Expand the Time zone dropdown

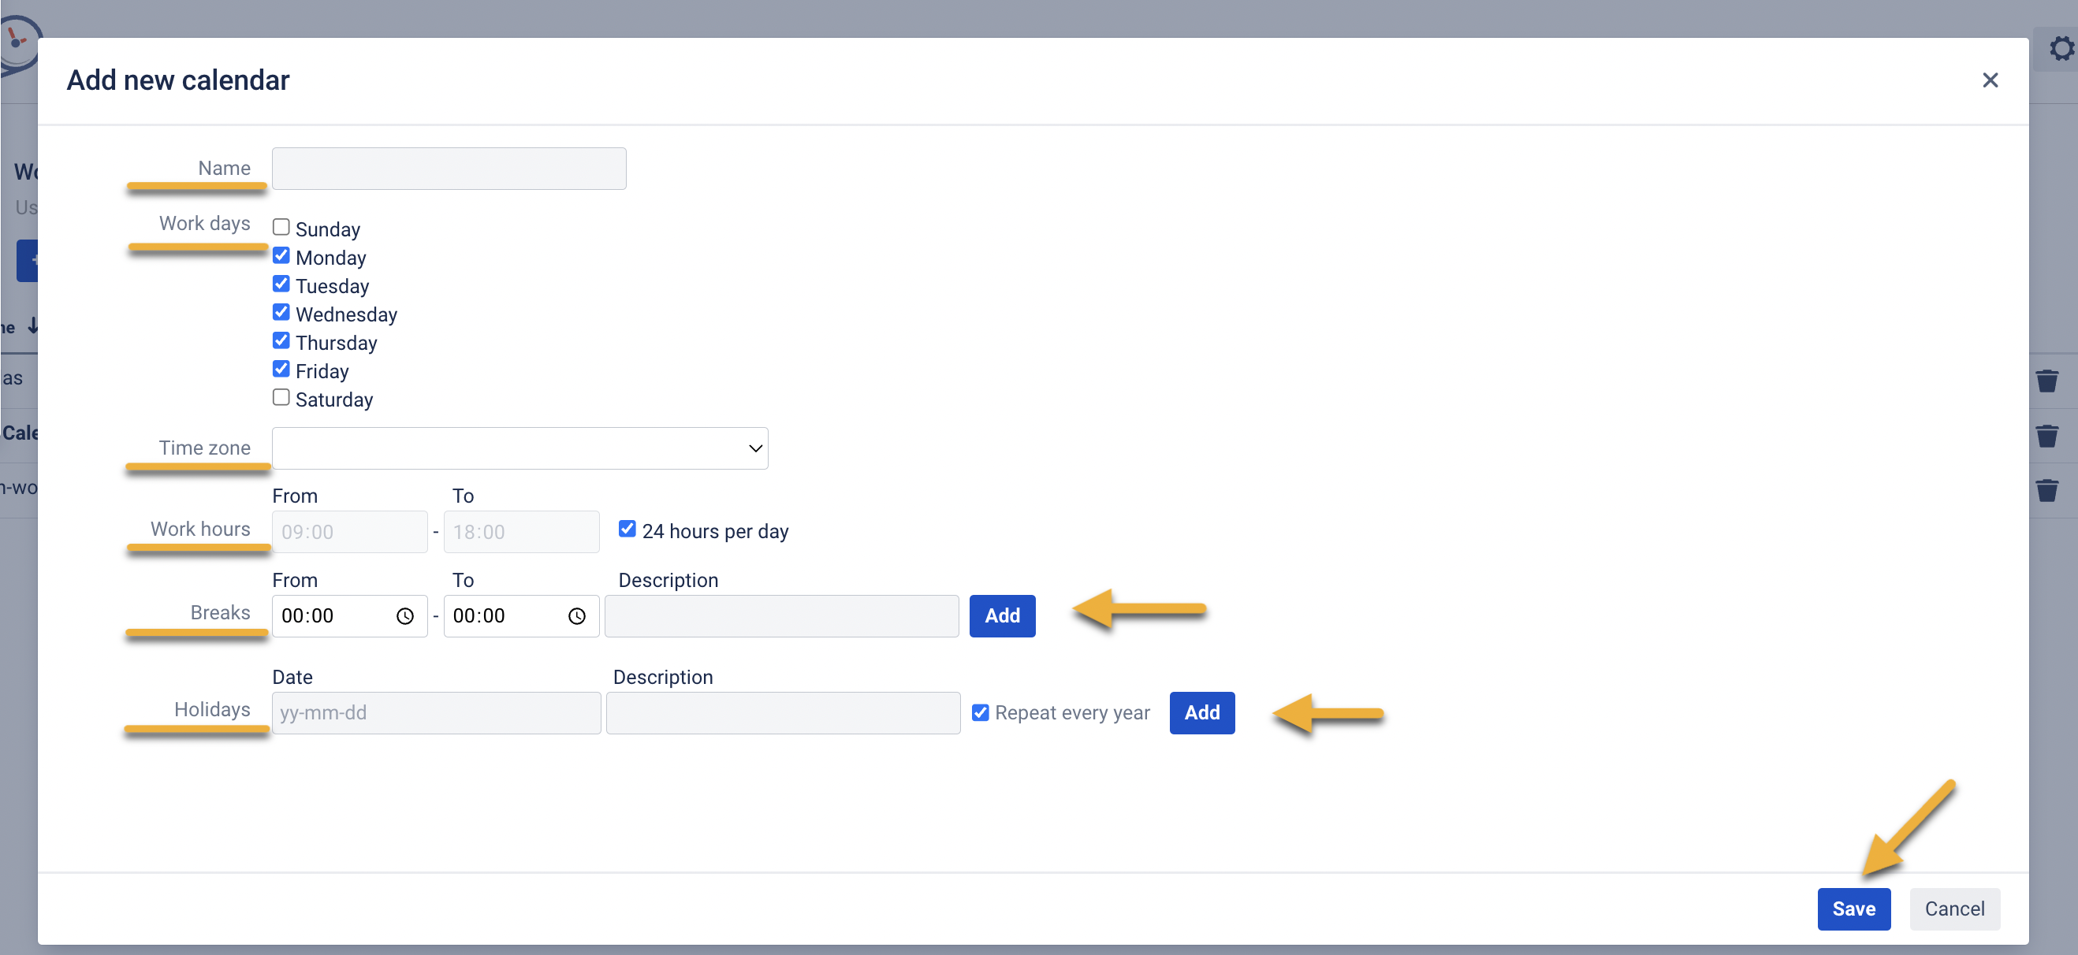point(519,448)
